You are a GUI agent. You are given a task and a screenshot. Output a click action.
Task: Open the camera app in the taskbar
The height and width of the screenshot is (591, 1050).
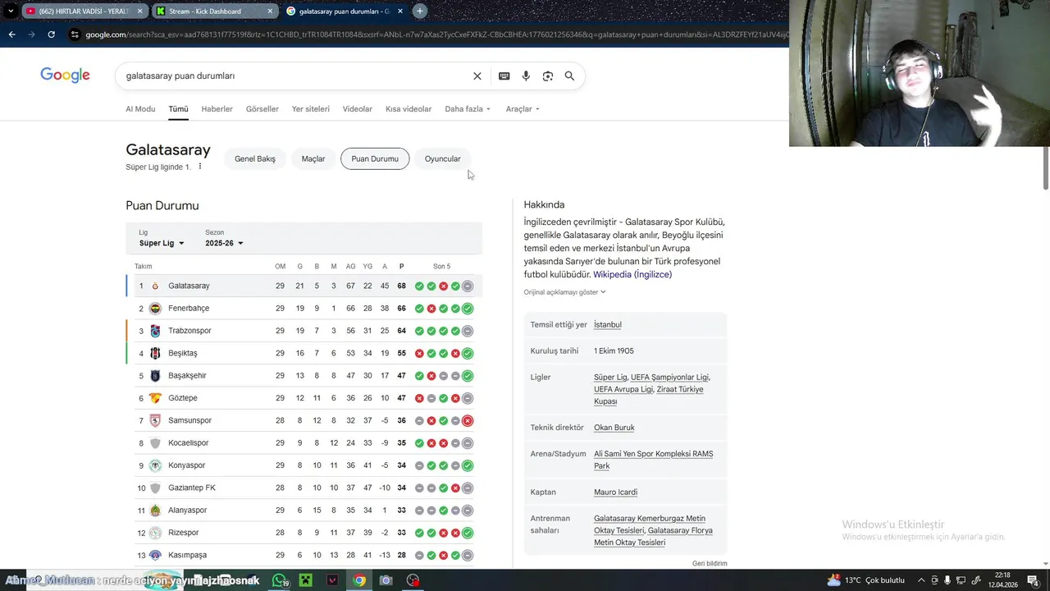(386, 580)
